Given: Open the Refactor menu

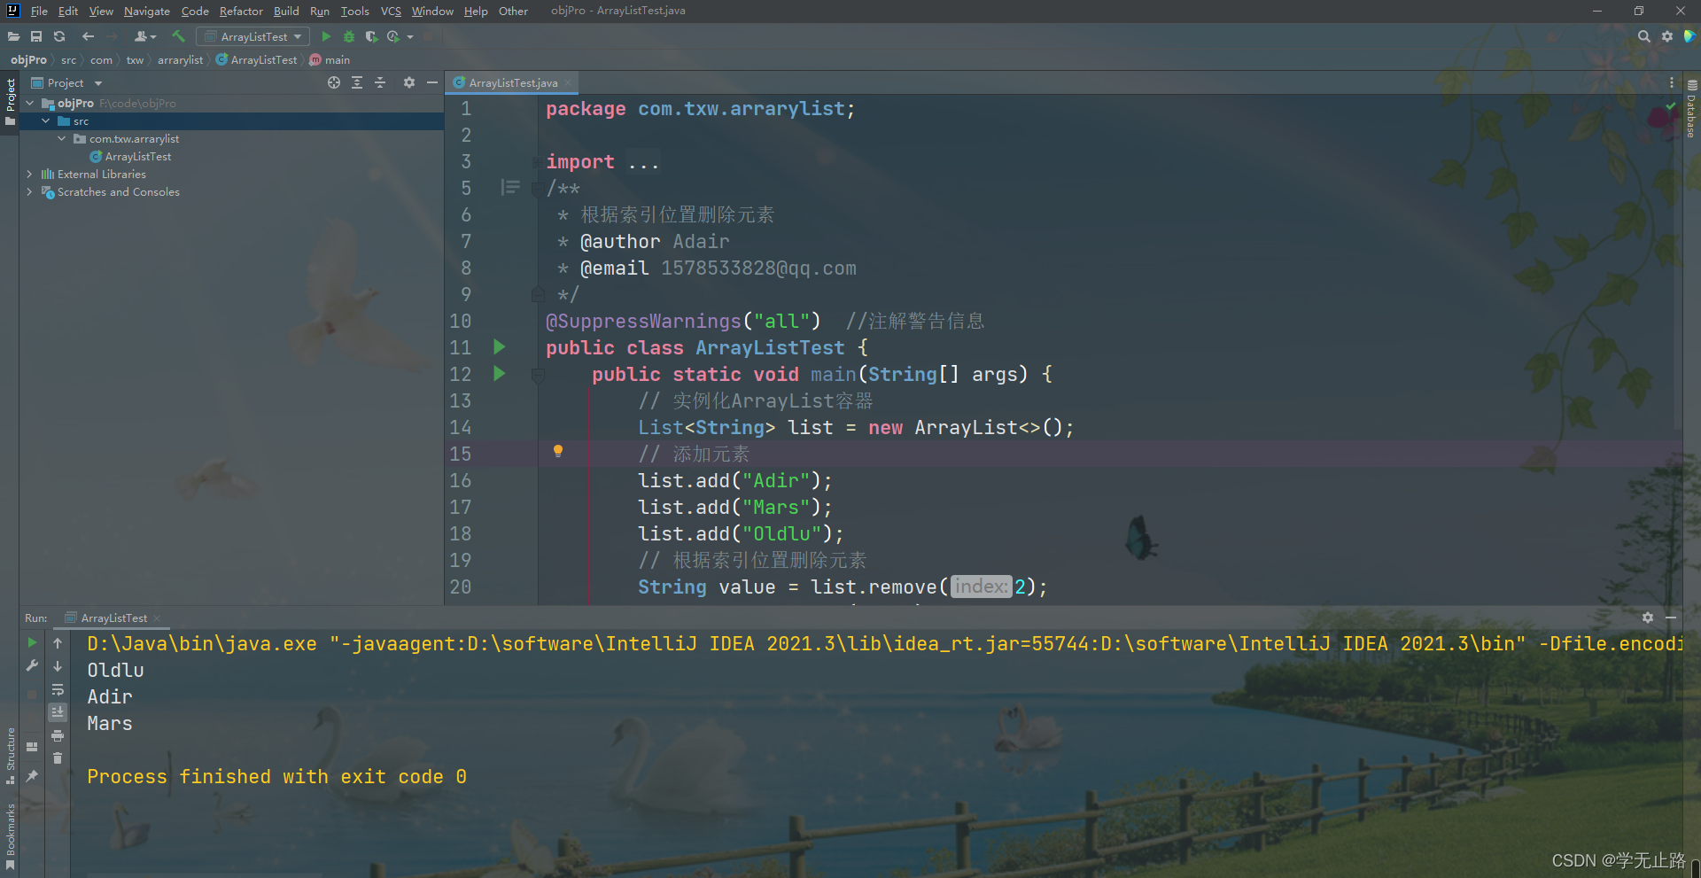Looking at the screenshot, I should tap(241, 11).
